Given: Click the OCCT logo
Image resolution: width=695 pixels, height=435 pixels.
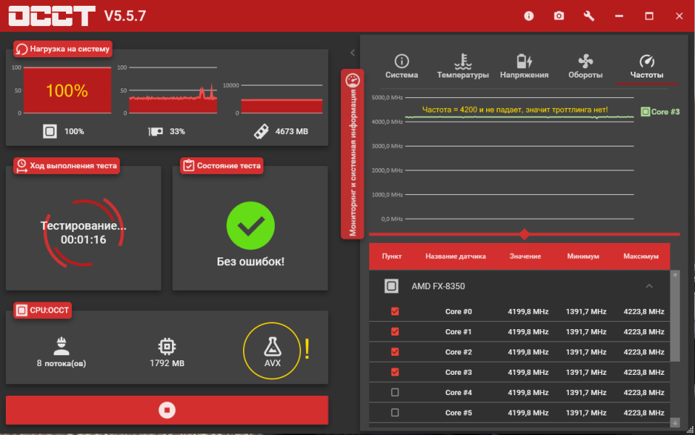Looking at the screenshot, I should pyautogui.click(x=52, y=16).
